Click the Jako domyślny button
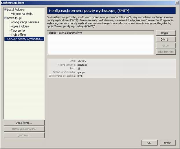 click(x=166, y=52)
